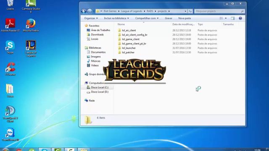Image resolution: width=269 pixels, height=151 pixels.
Task: Select Rede in navigation pane
Action: tap(90, 101)
